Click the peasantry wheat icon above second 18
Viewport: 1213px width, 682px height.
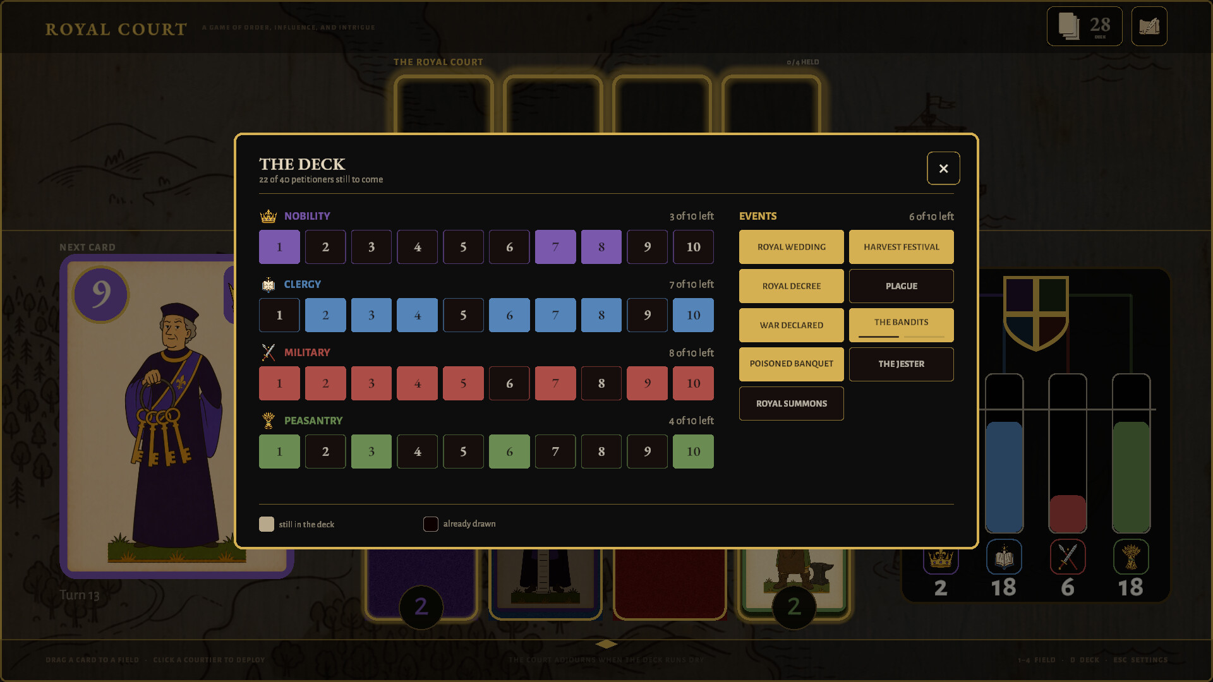tap(1131, 557)
